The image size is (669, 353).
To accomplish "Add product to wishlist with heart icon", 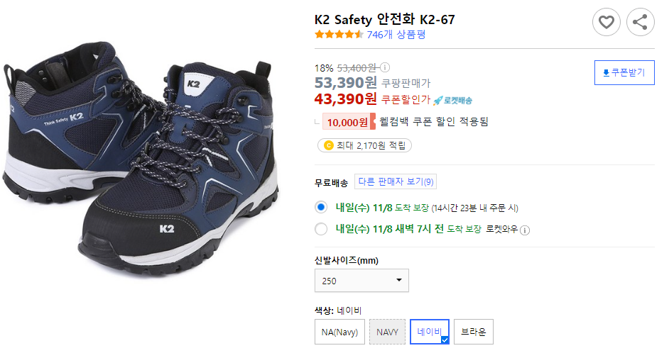I will 606,23.
